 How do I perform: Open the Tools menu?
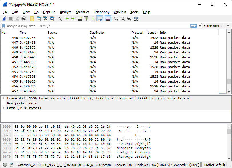click(x=134, y=12)
